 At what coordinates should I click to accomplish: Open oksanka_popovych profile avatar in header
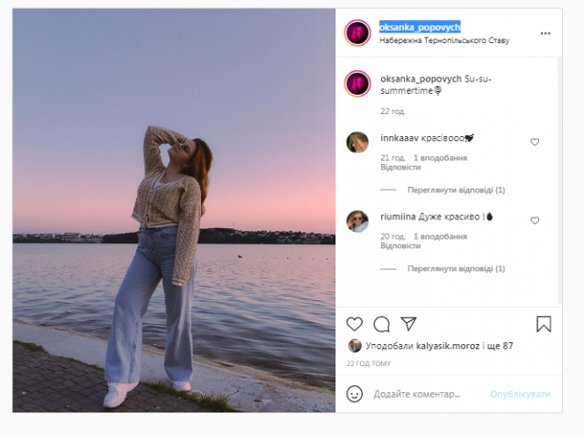tap(357, 33)
